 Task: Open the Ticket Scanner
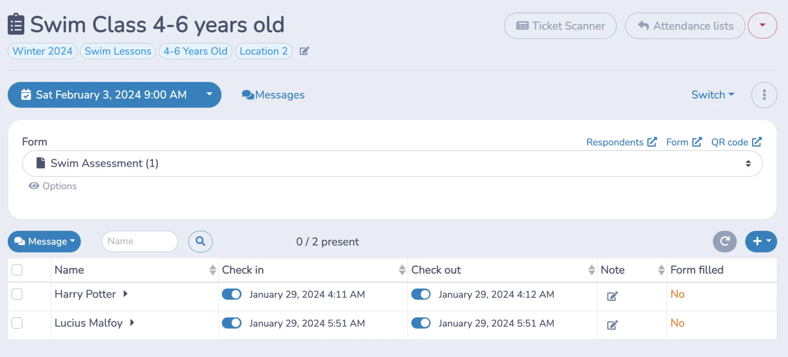point(560,26)
